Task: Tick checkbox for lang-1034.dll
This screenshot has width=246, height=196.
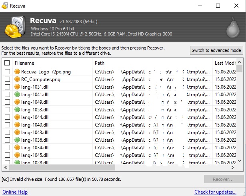Action: (x=7, y=147)
